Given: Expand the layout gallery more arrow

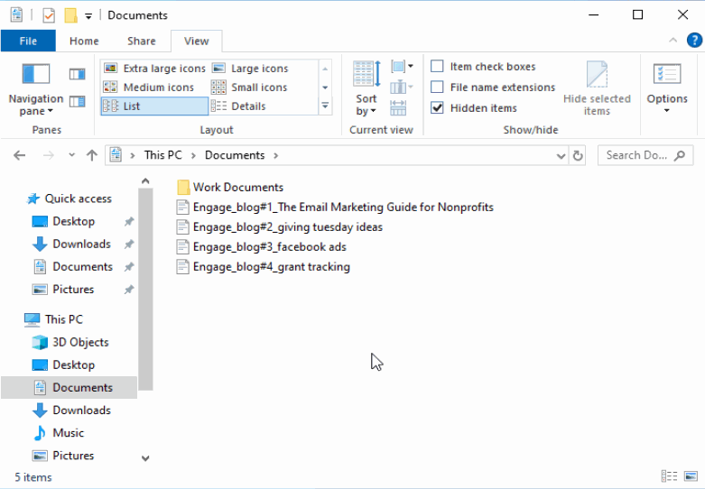Looking at the screenshot, I should tap(325, 106).
